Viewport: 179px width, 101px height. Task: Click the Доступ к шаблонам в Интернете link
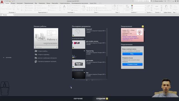coord(47,58)
